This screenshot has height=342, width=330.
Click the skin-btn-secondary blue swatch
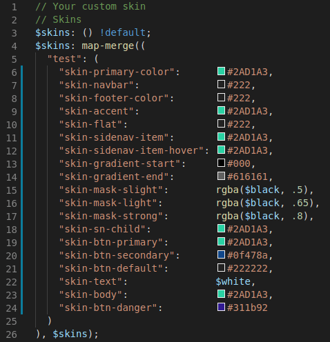tap(221, 254)
